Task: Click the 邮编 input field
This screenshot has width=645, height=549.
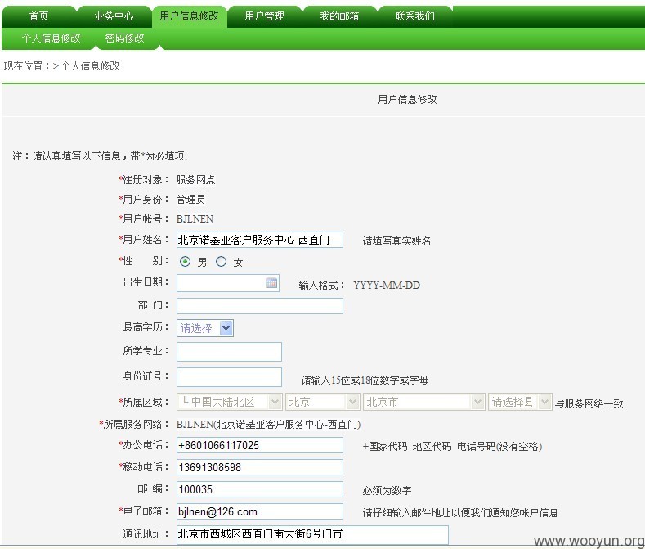Action: tap(260, 489)
